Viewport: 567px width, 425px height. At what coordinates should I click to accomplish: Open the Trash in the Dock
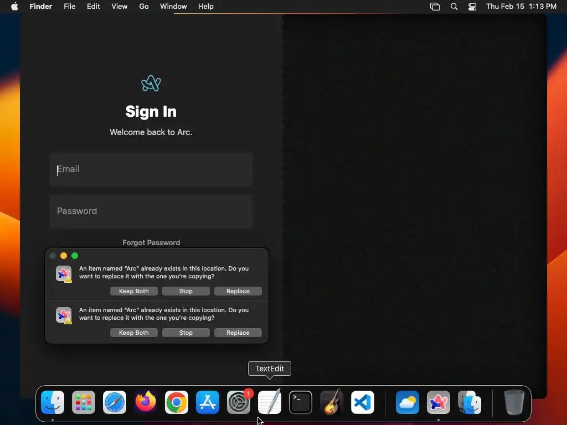514,402
